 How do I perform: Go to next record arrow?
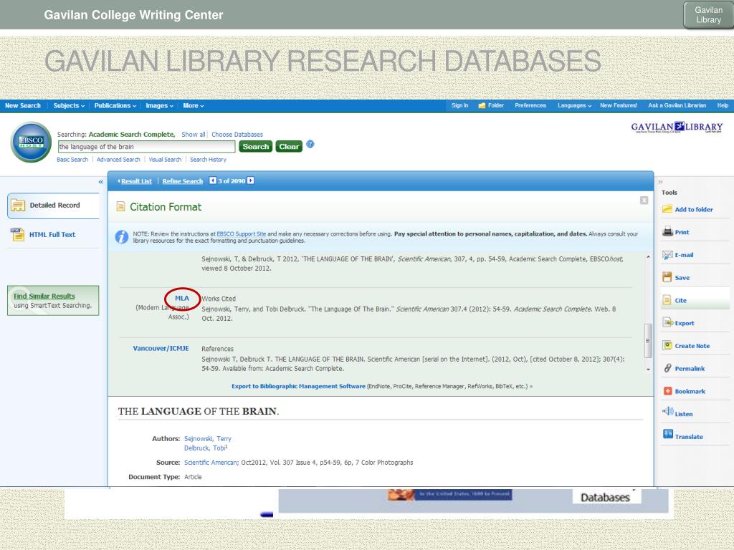tap(250, 180)
